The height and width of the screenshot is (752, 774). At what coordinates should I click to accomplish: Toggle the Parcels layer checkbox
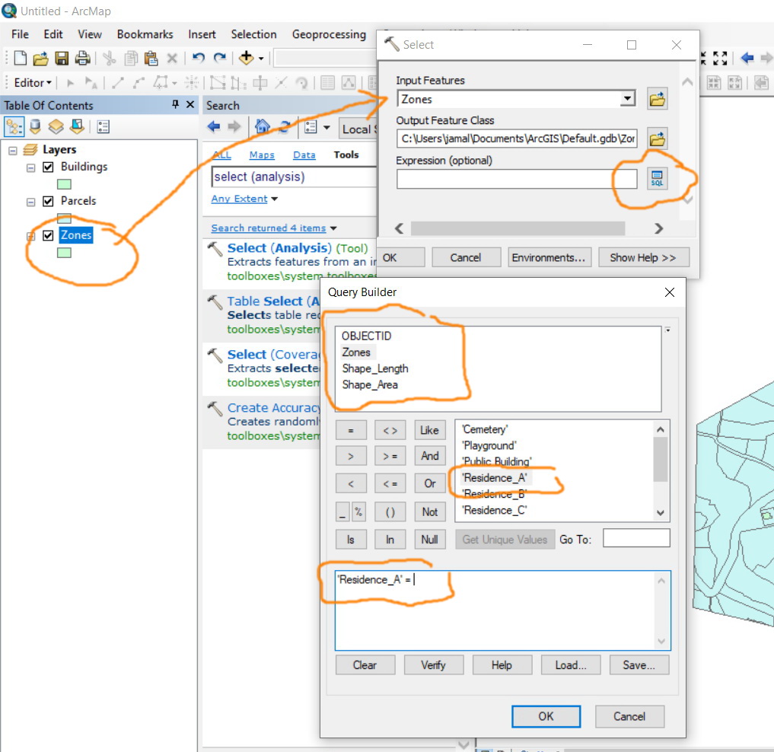48,201
